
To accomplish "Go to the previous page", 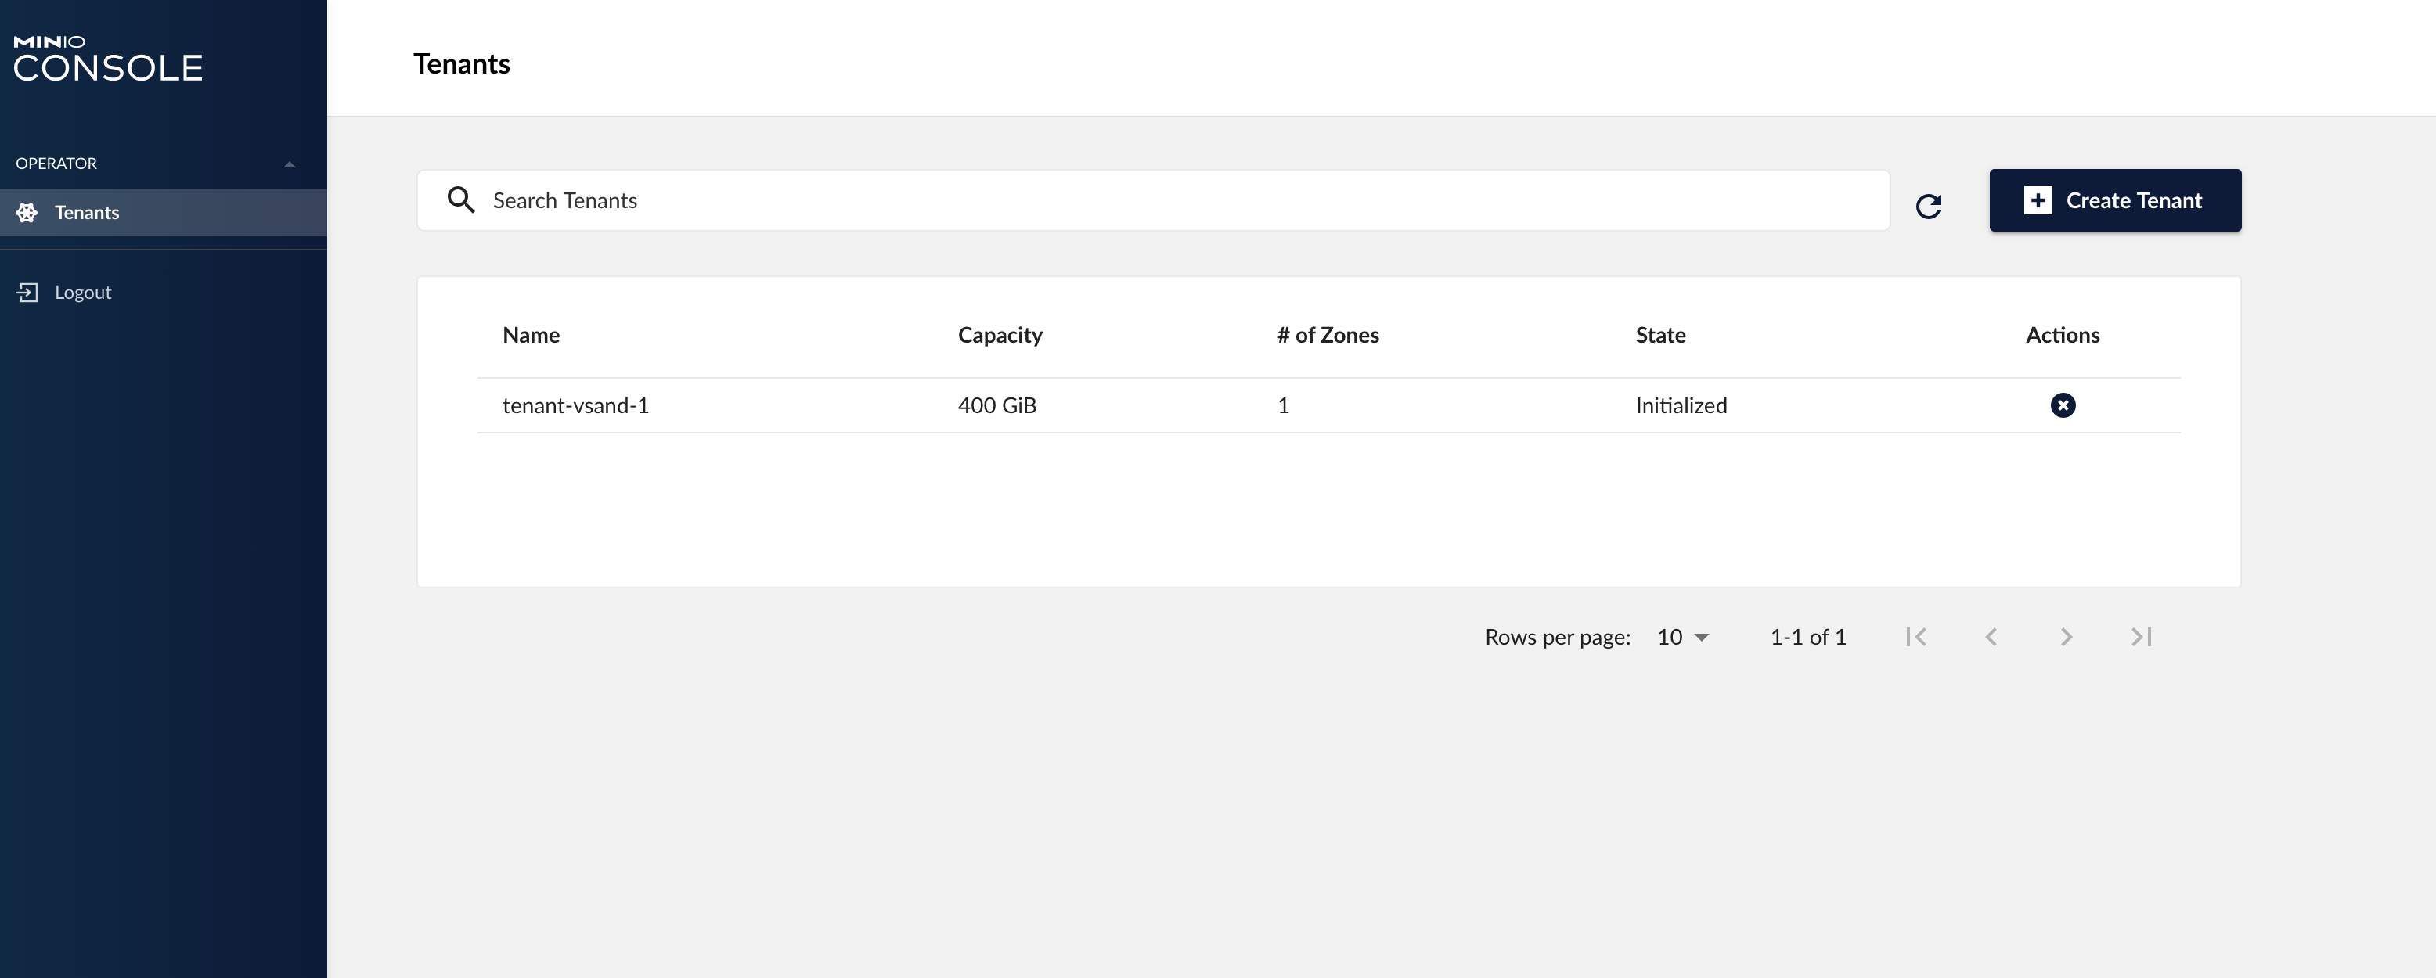I will tap(1991, 637).
